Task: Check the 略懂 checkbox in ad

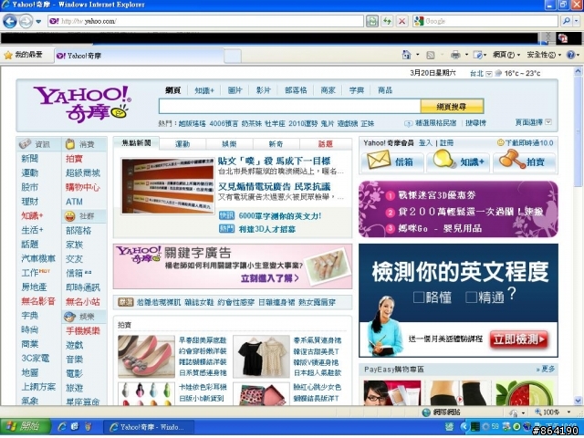Action: coord(419,297)
